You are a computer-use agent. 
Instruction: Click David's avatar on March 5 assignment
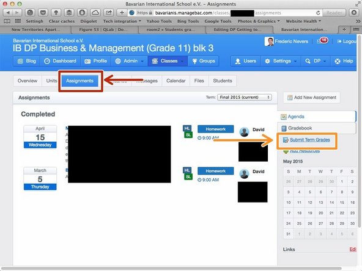[244, 174]
